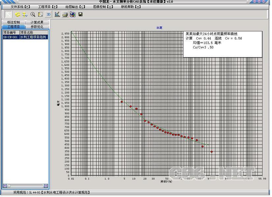The image size is (272, 197).
Task: Click the 某某站最大24小时点雨量频率曲线 legend line
Action: [211, 34]
